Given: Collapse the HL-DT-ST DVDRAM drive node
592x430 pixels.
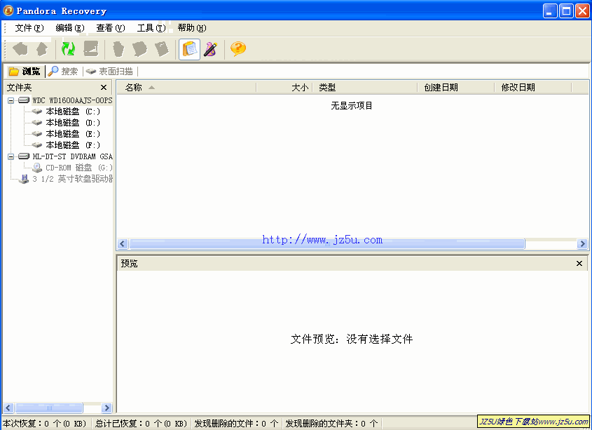Looking at the screenshot, I should [11, 156].
